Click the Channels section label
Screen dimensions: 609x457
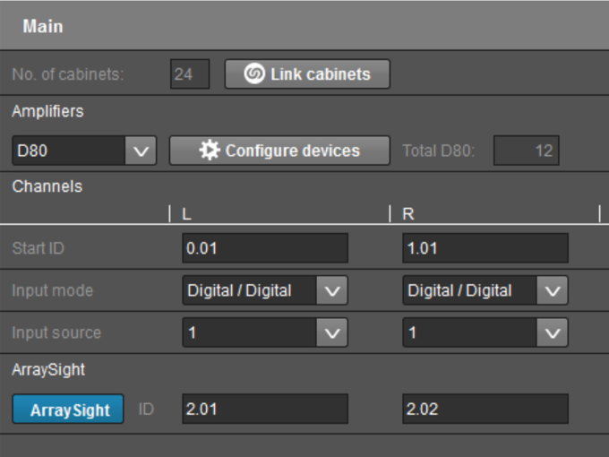47,186
